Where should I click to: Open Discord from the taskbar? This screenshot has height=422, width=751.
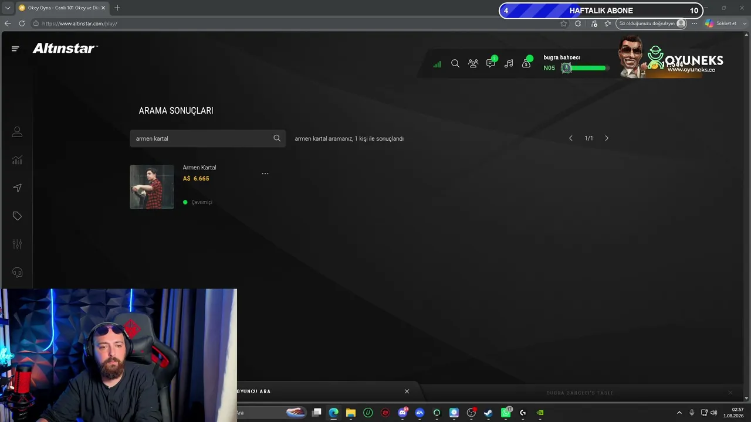[402, 413]
